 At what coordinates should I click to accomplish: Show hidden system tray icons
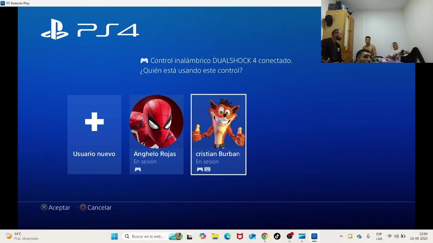(x=341, y=237)
